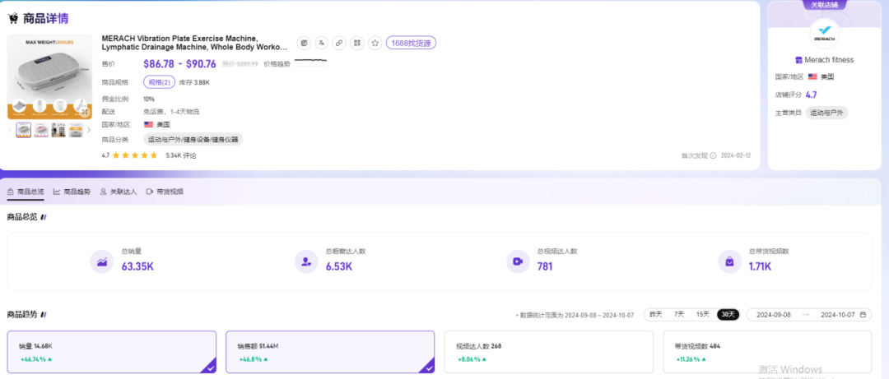Click the store 运动与户外 category tag

pyautogui.click(x=826, y=113)
